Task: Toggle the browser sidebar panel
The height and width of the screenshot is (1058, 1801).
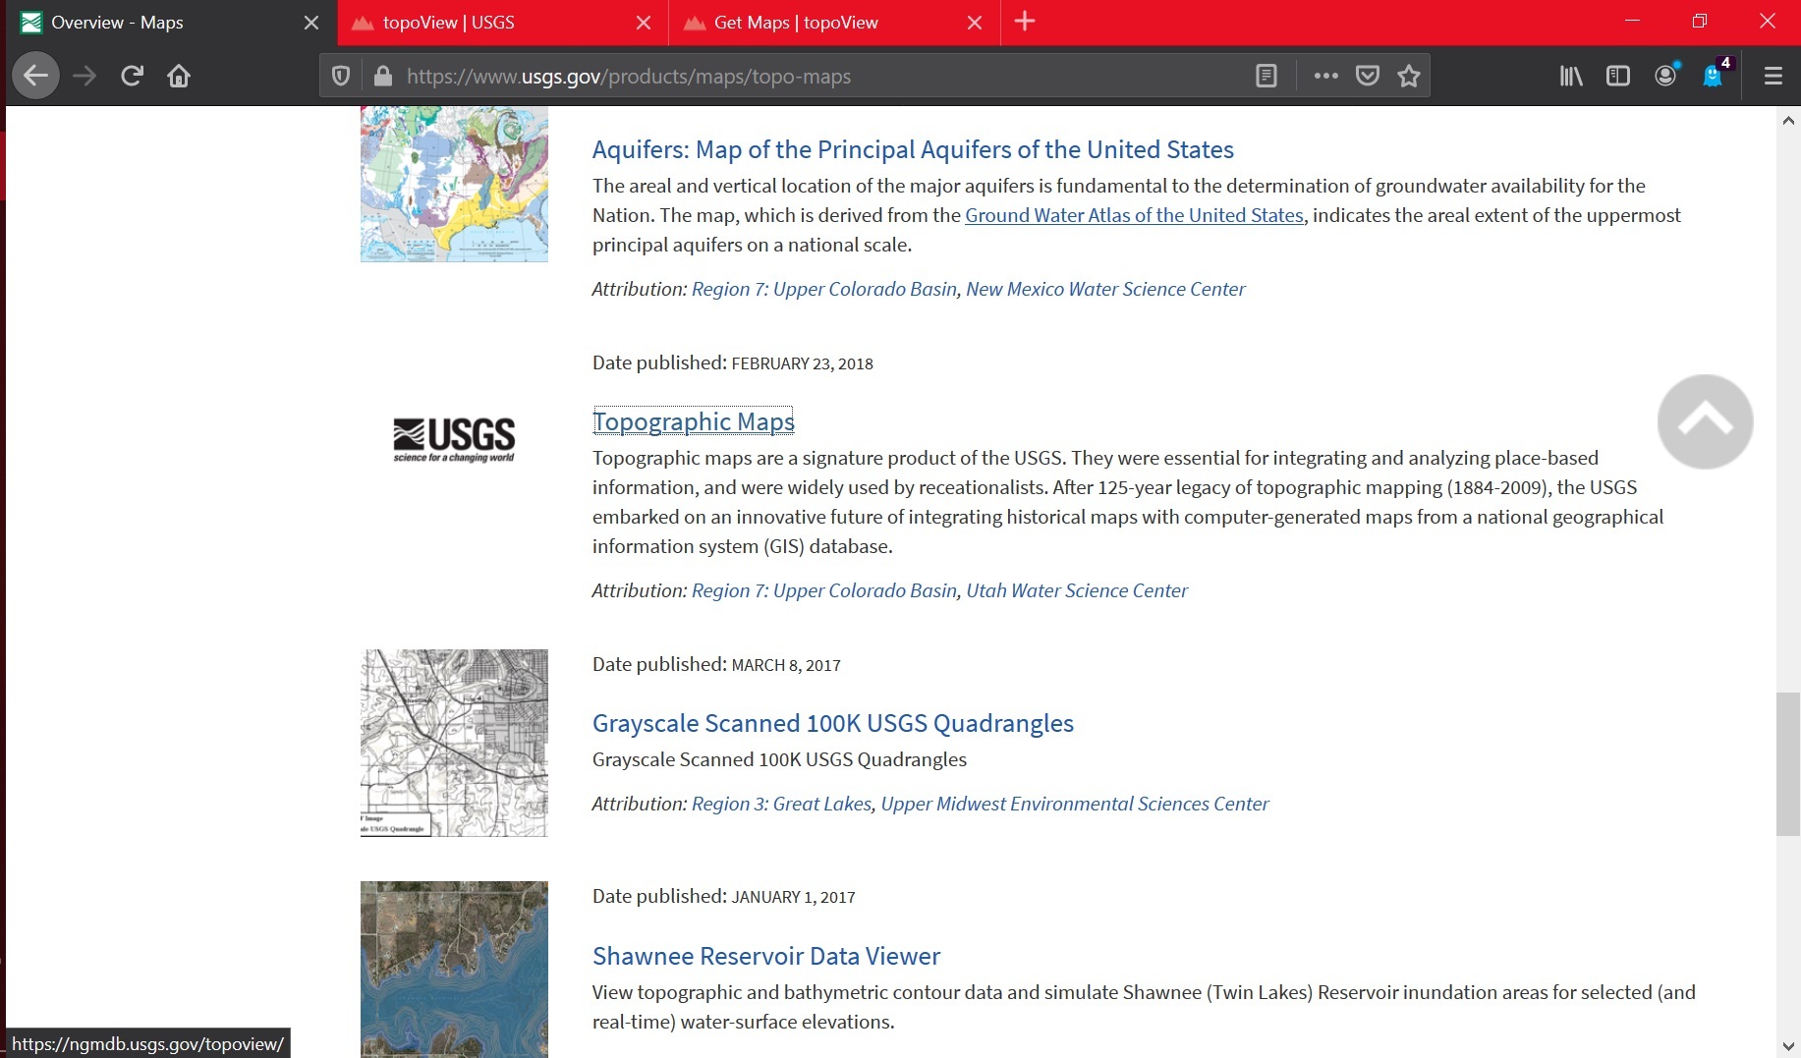Action: pos(1617,76)
